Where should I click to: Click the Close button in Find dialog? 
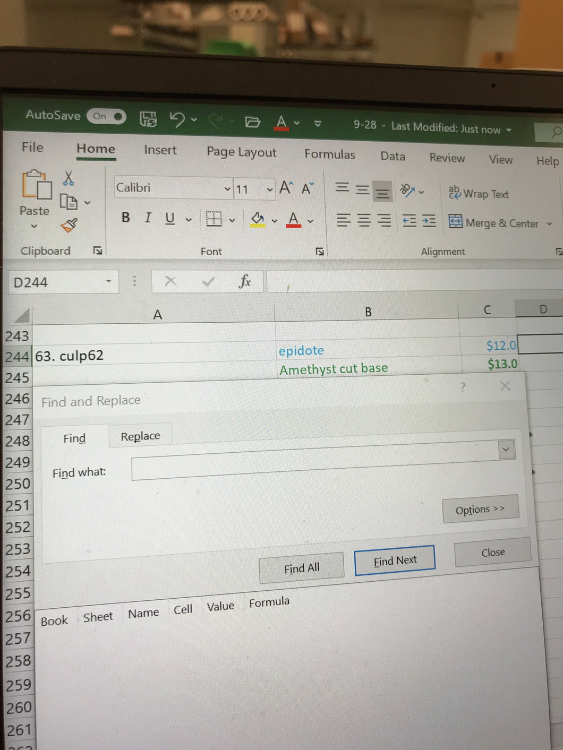click(x=493, y=553)
